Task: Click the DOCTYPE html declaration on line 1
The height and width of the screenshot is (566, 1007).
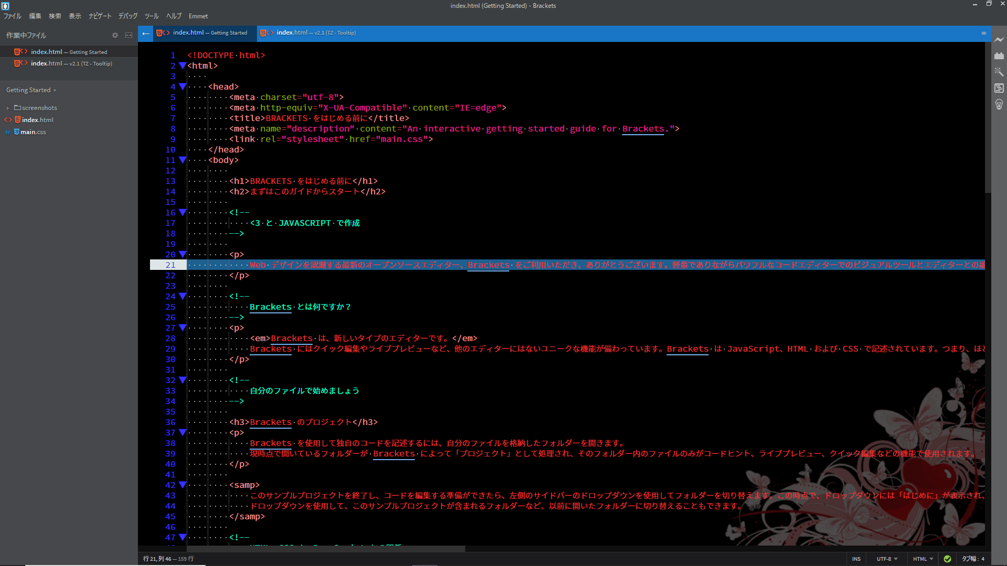Action: coord(226,56)
